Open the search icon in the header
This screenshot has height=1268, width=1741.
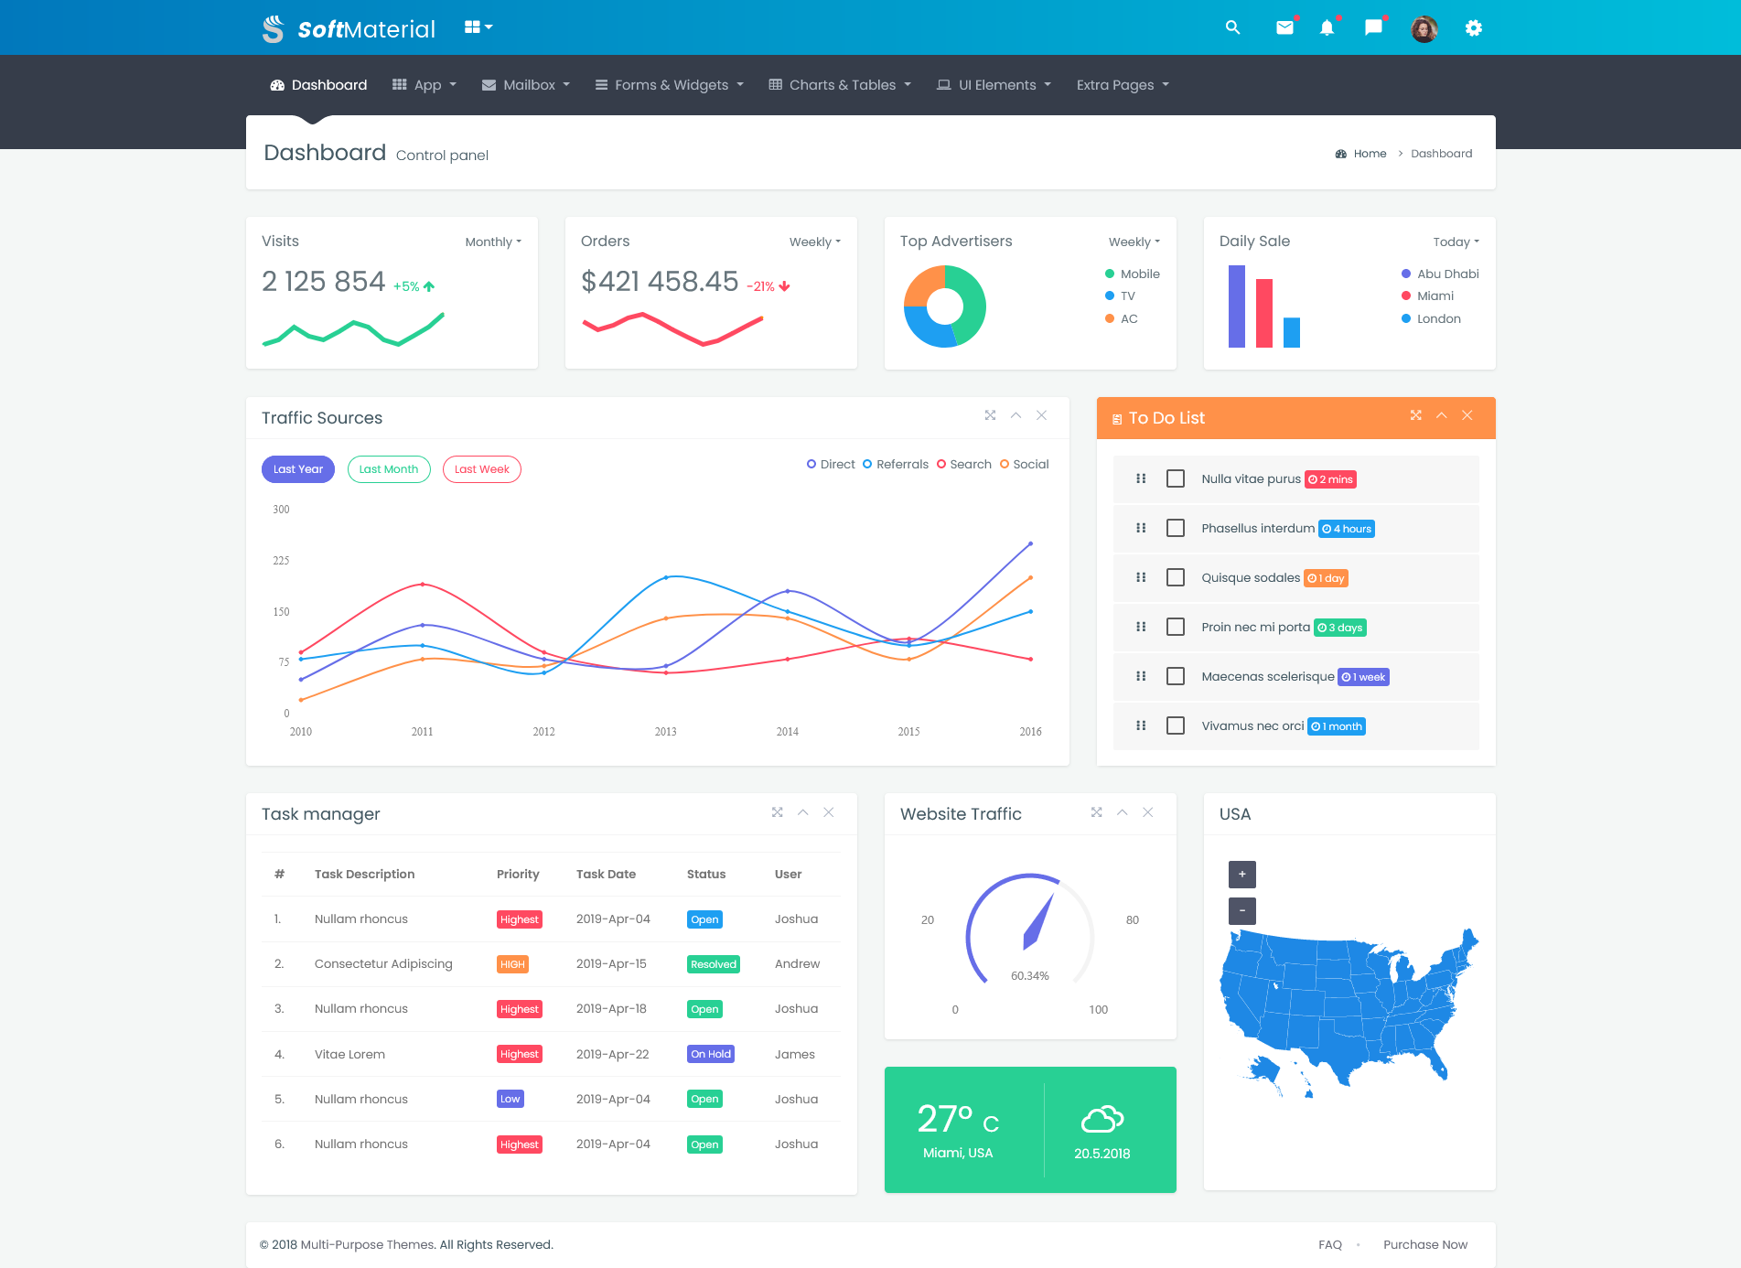click(1232, 27)
